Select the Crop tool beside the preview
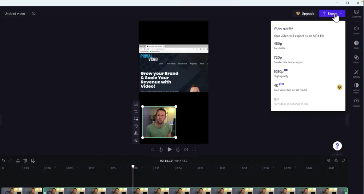The image size is (364, 194). (136, 111)
